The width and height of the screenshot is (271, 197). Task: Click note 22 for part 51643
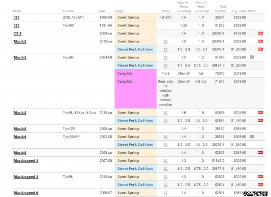pos(166,58)
